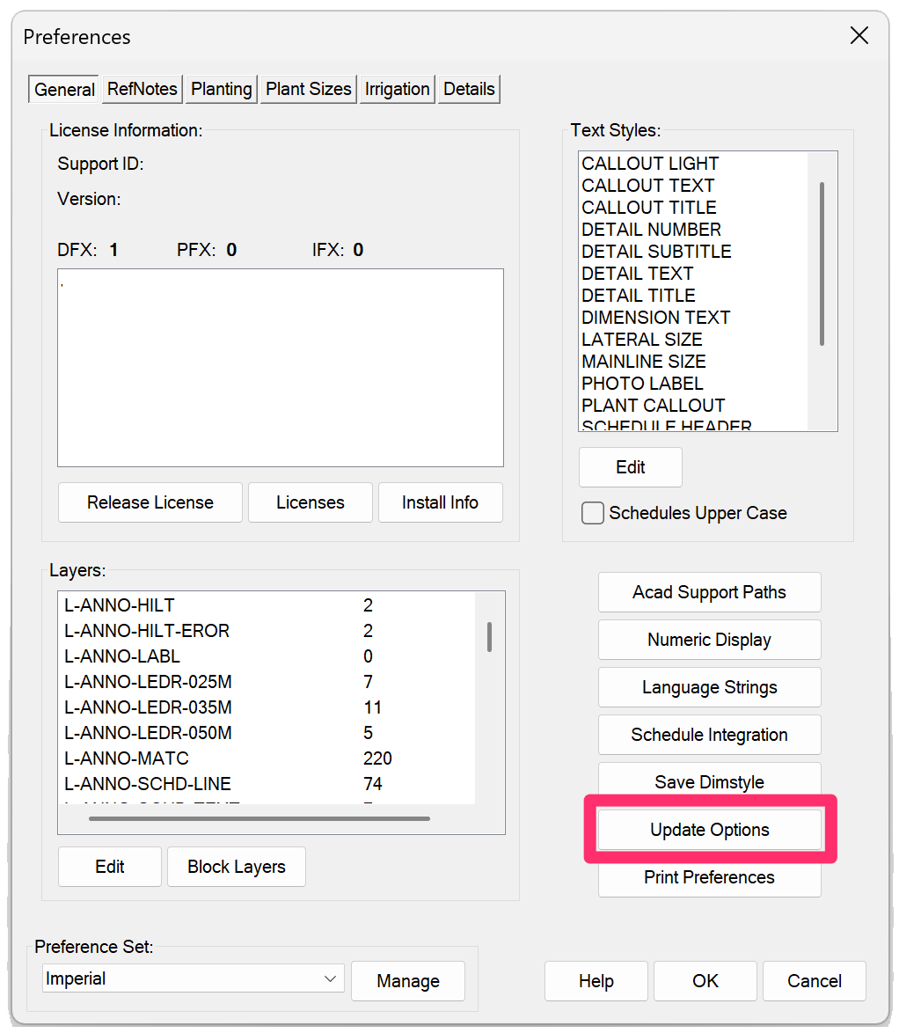The image size is (899, 1033).
Task: Click the Numeric Display button
Action: coord(709,640)
